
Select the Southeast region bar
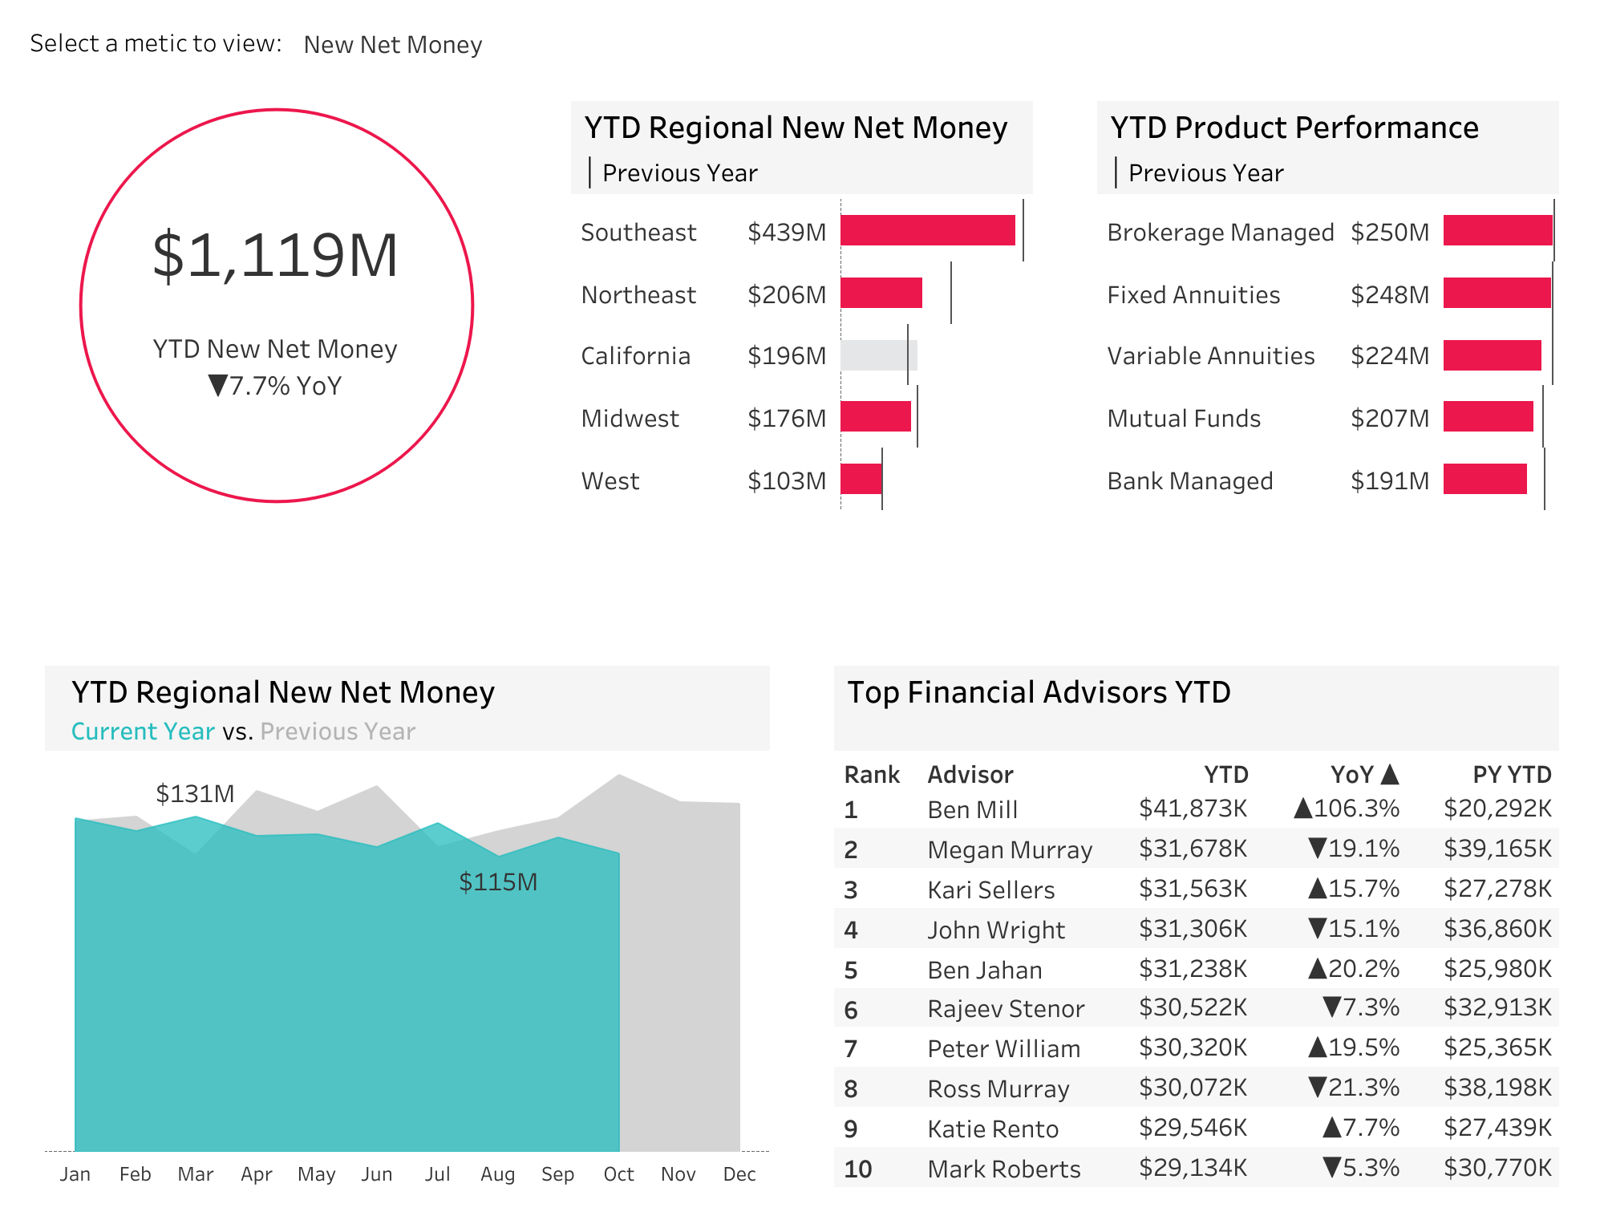(928, 230)
